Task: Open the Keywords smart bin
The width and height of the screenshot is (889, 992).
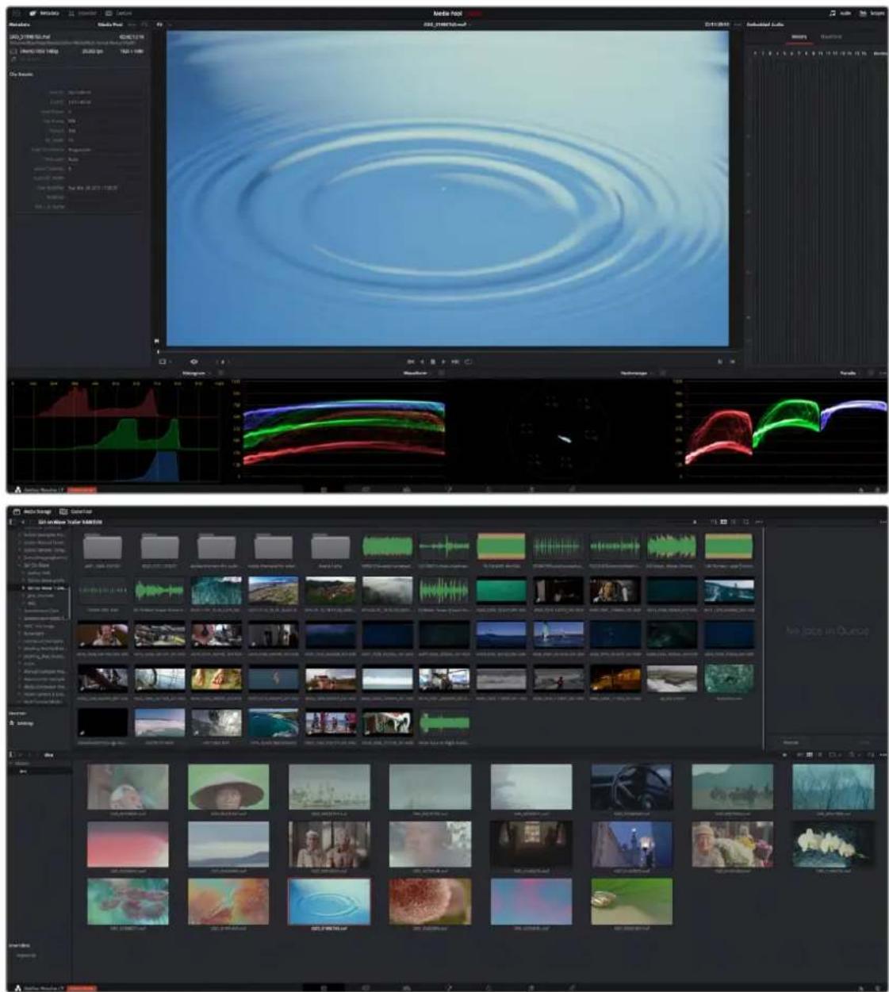Action: [x=25, y=955]
